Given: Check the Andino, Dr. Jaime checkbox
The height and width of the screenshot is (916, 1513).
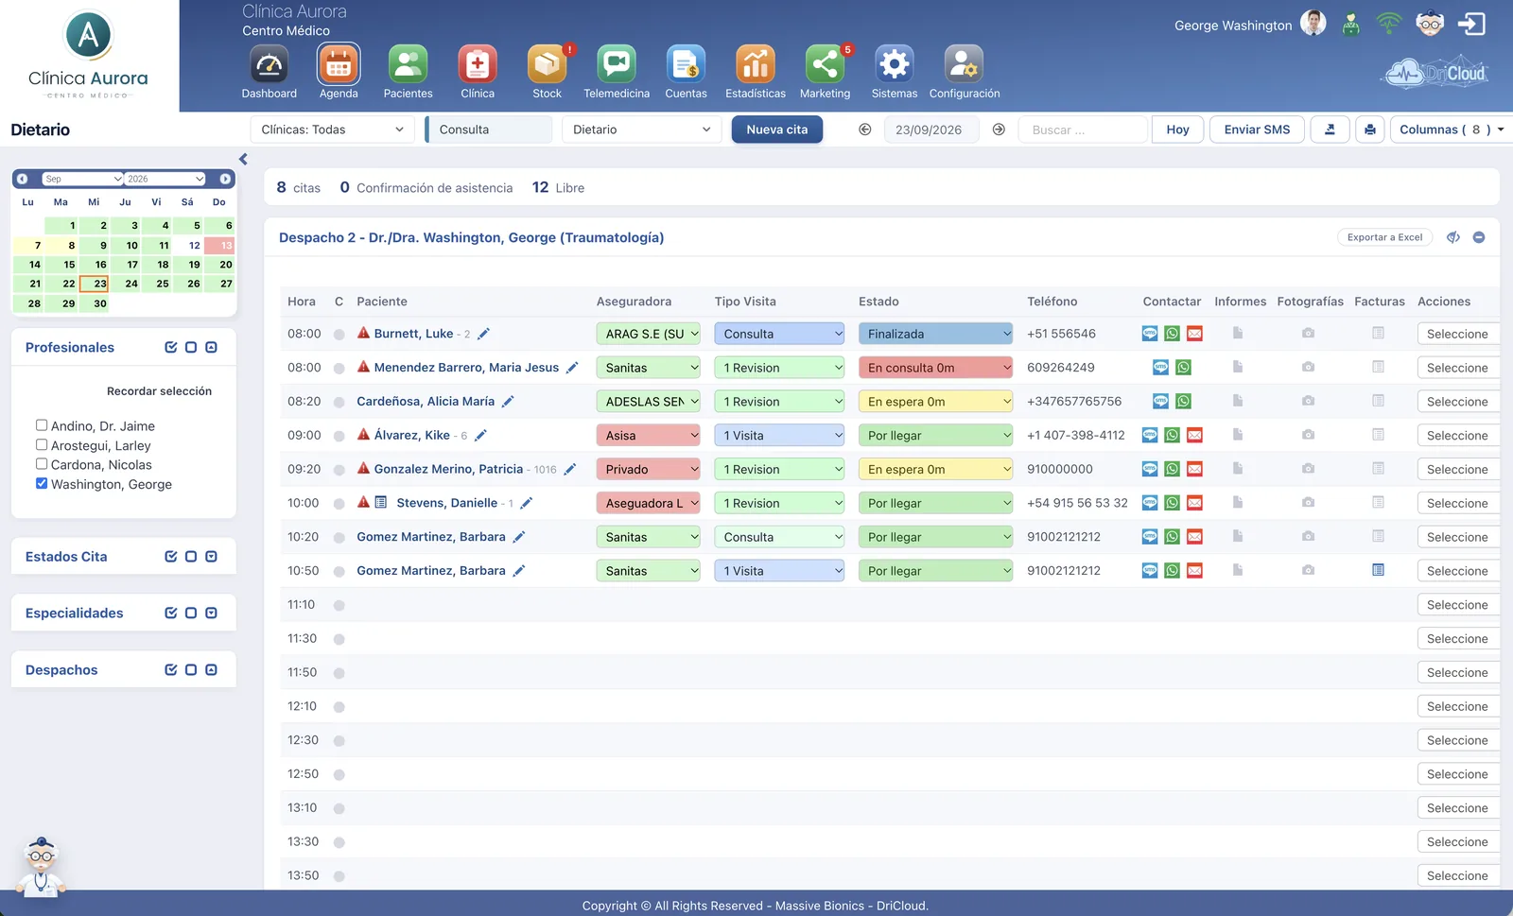Looking at the screenshot, I should click(42, 425).
